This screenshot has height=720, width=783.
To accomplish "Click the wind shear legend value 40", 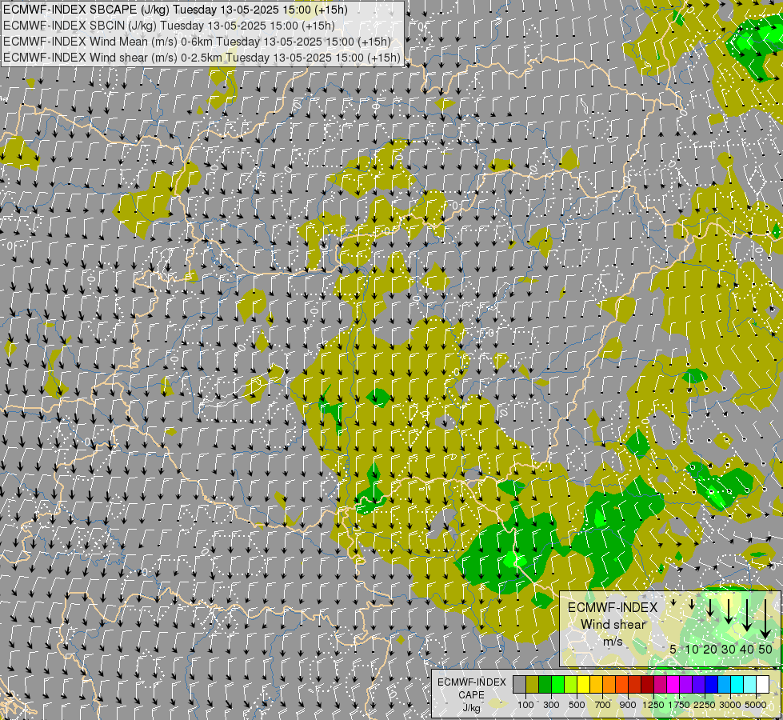I will coord(746,649).
